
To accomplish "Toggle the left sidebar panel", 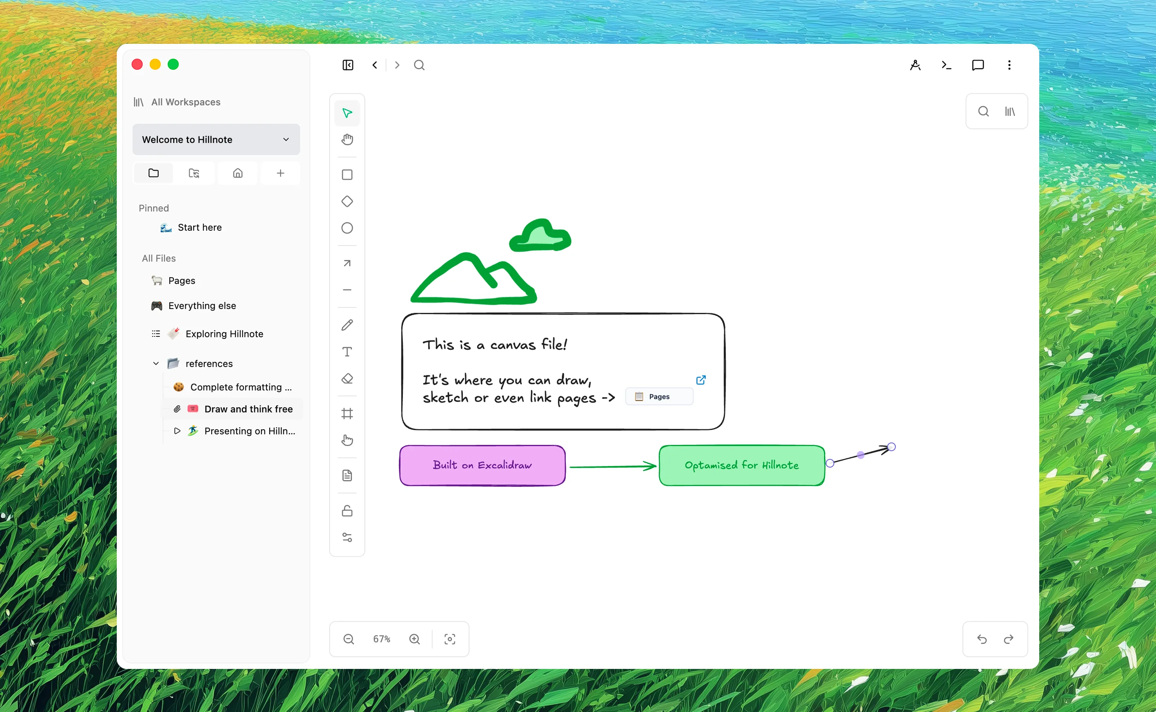I will (x=348, y=65).
